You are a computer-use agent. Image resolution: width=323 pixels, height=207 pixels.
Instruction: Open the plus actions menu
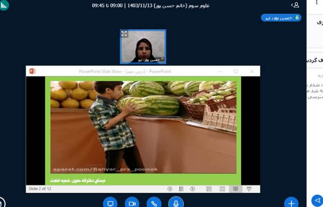coord(291,203)
